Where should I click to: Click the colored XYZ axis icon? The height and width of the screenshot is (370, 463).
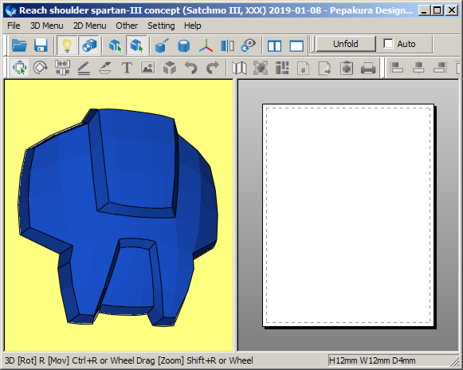pyautogui.click(x=206, y=45)
